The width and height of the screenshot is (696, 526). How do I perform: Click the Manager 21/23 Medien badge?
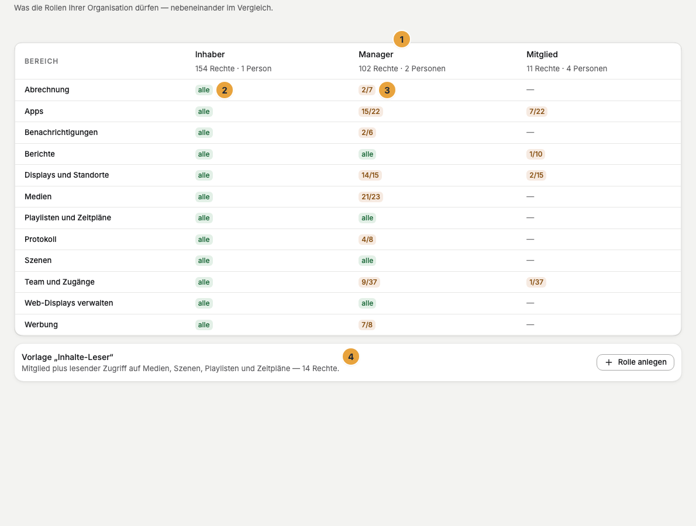371,197
